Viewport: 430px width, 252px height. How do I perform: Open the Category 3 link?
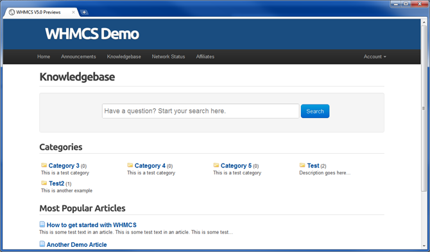click(64, 165)
